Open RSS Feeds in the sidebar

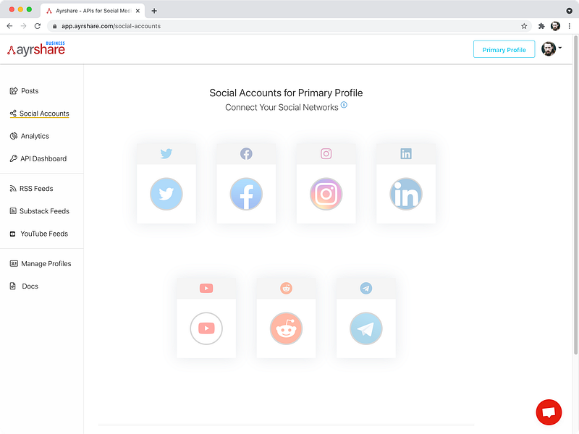pyautogui.click(x=31, y=189)
